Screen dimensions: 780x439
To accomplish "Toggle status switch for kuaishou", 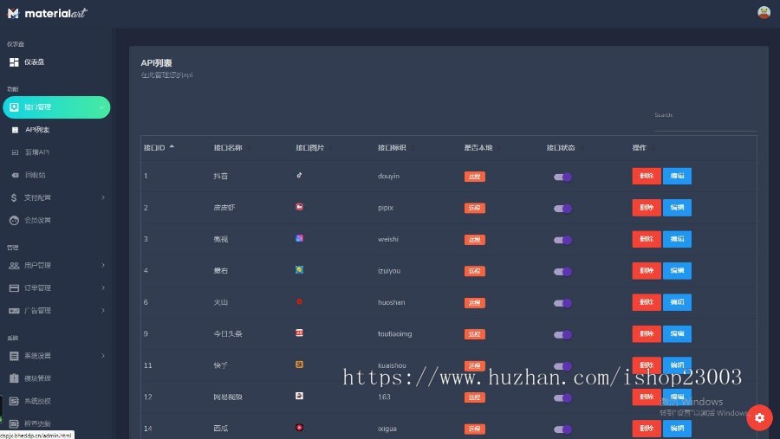I will pos(562,366).
